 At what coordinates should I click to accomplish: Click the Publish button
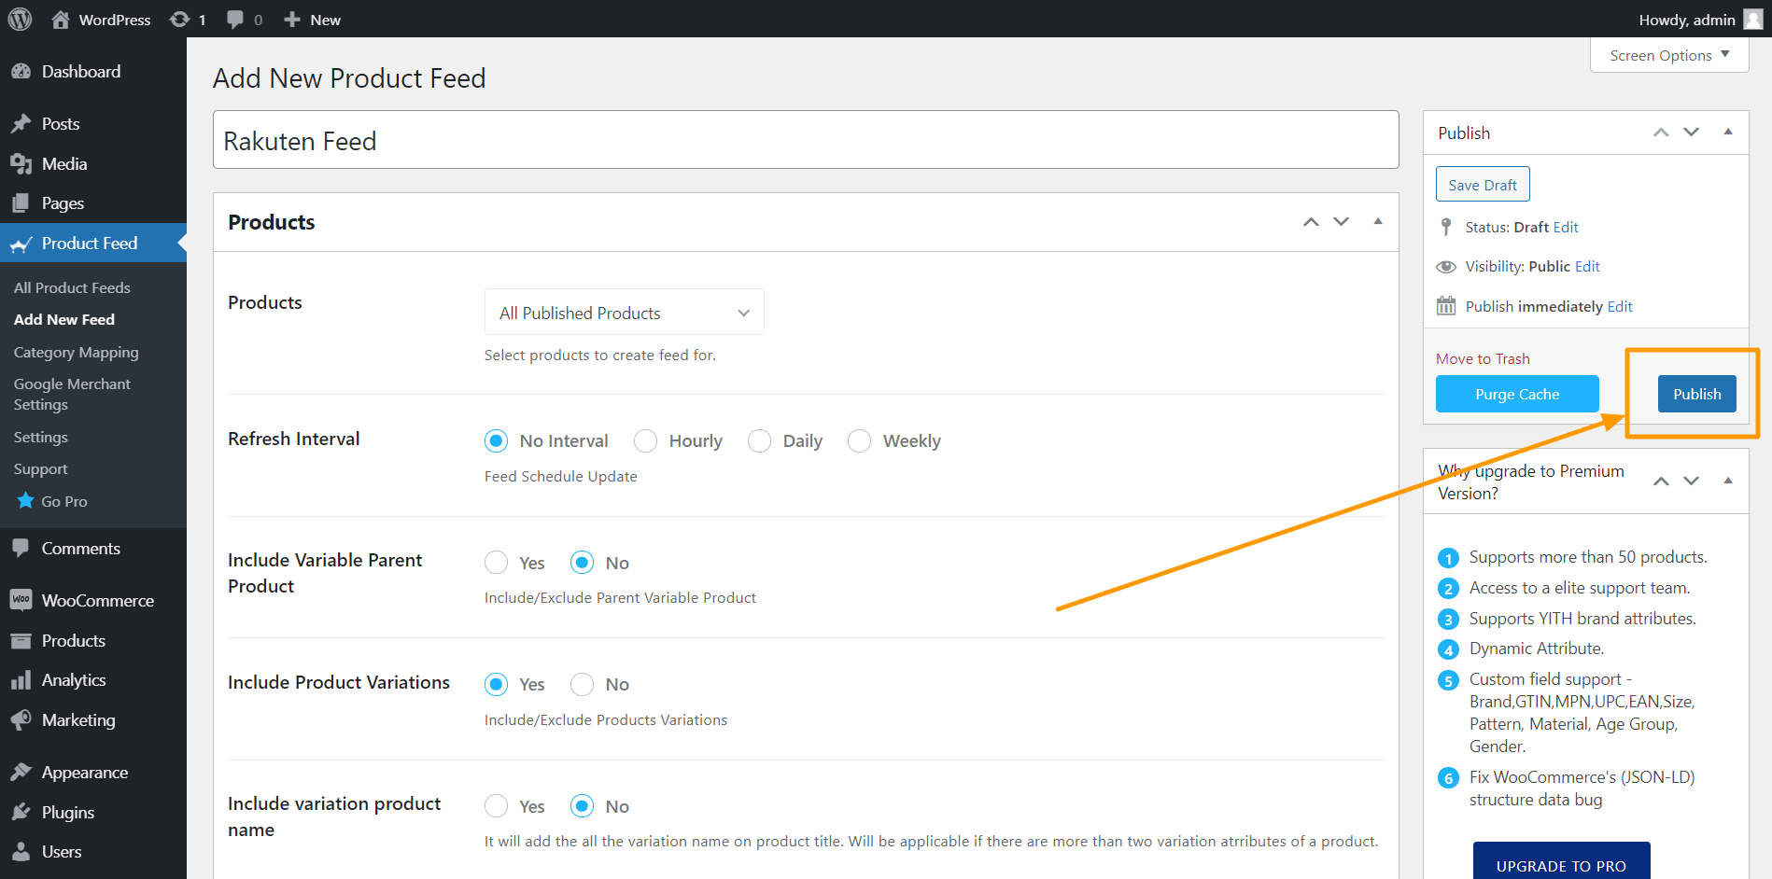pyautogui.click(x=1696, y=393)
